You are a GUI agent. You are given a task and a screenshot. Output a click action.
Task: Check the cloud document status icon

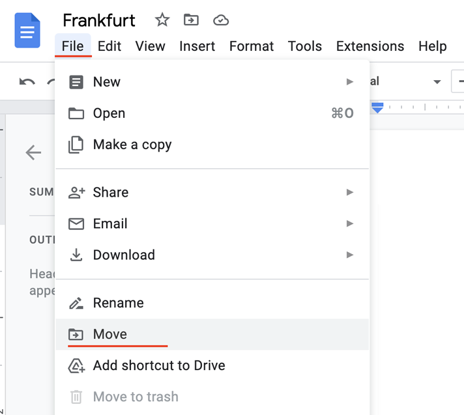[221, 20]
